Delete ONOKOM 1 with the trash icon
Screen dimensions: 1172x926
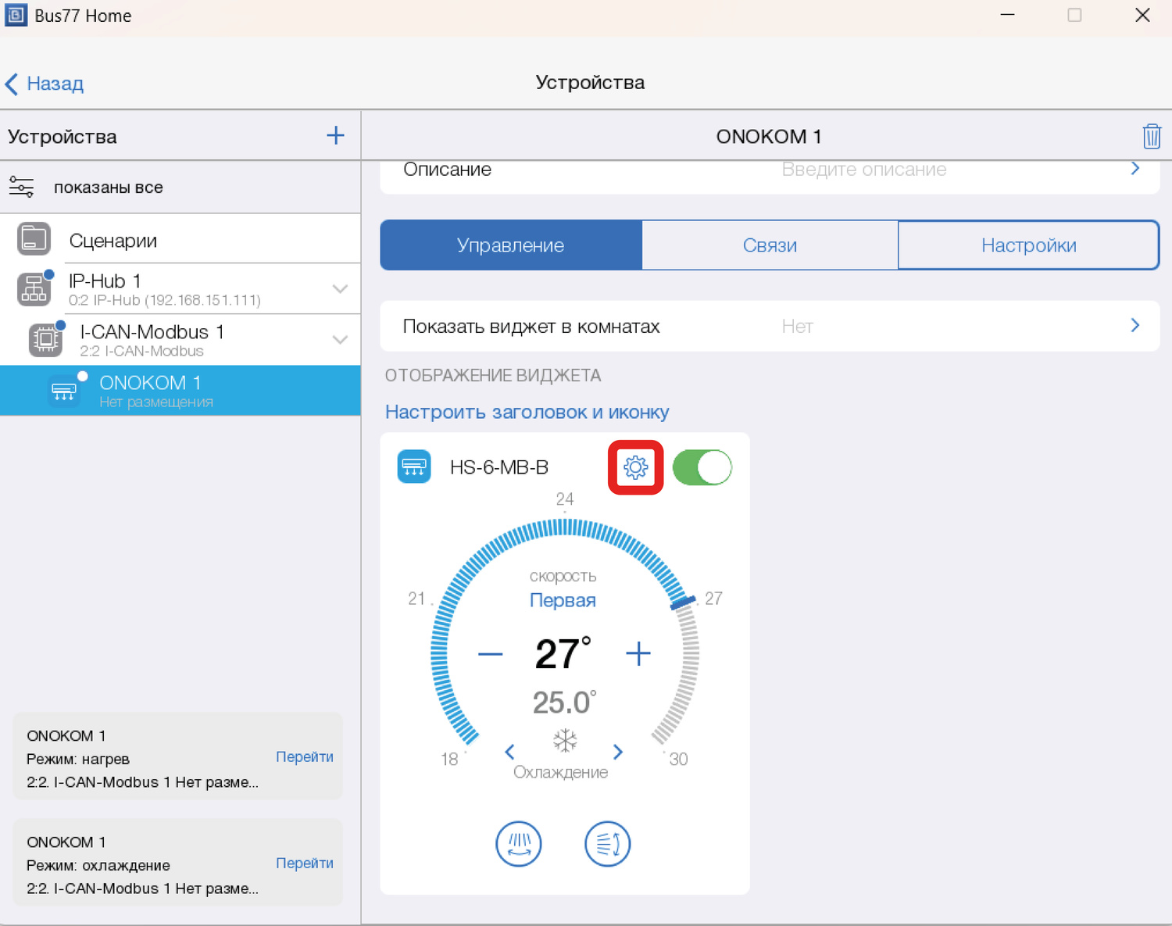1151,136
